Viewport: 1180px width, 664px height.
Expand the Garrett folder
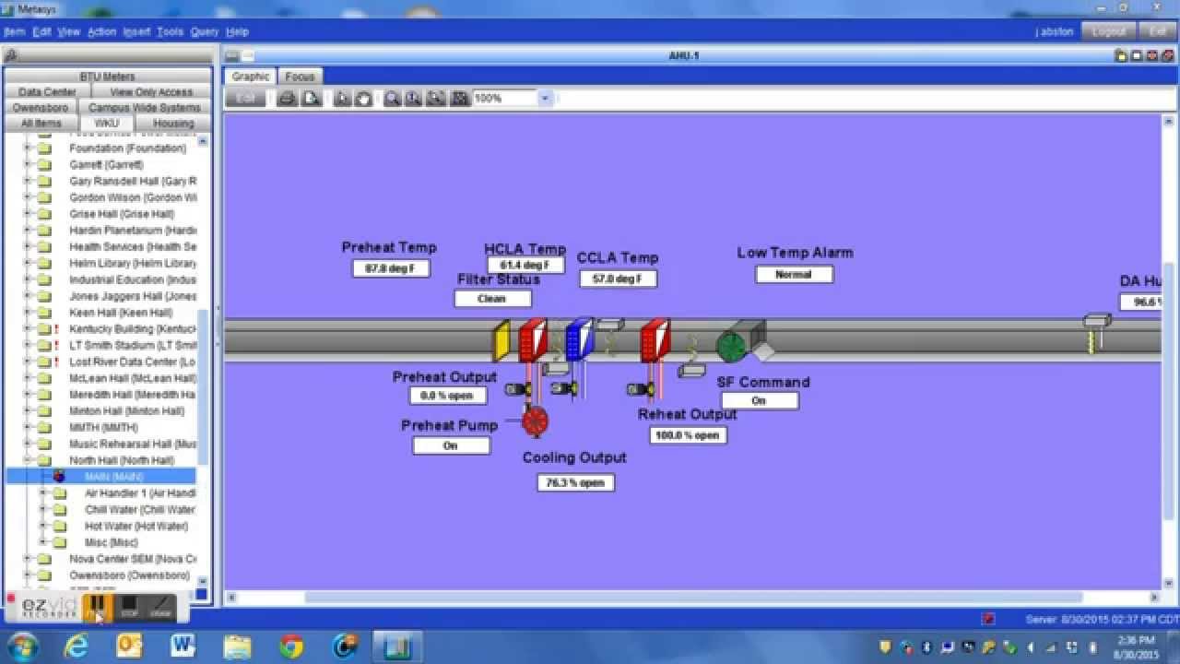point(27,164)
